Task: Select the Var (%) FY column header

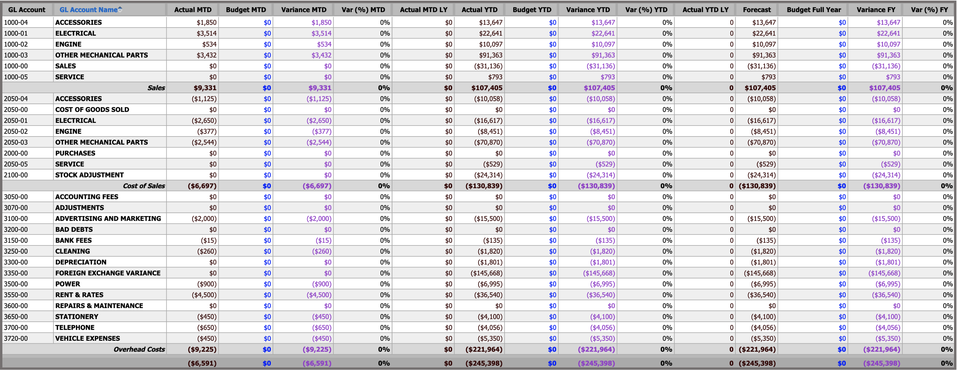Action: [929, 10]
